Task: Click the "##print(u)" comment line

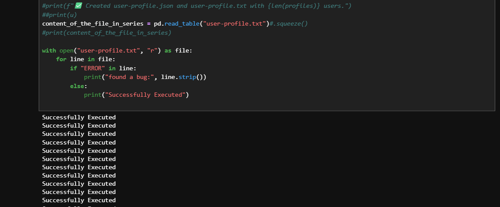Action: click(x=59, y=15)
